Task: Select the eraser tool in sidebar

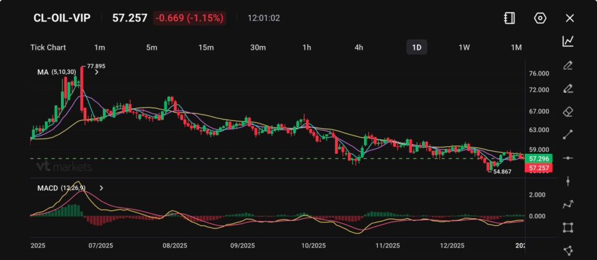Action: pos(568,111)
